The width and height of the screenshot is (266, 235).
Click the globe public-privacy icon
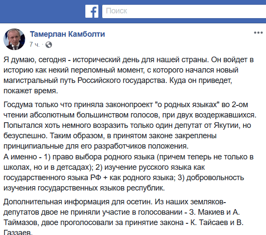[49, 44]
